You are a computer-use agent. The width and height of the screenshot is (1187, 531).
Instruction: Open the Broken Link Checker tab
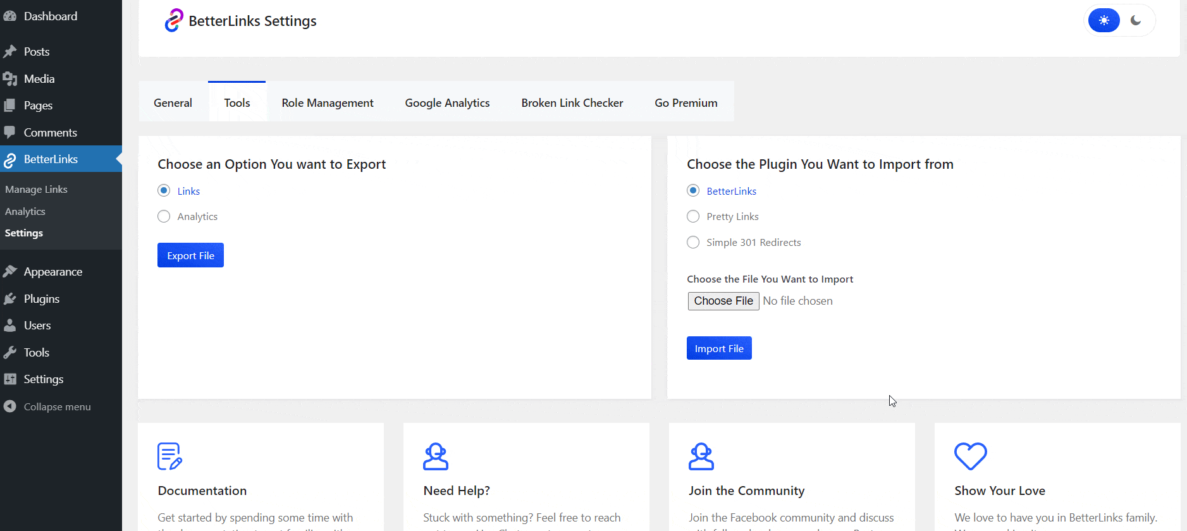click(x=572, y=102)
